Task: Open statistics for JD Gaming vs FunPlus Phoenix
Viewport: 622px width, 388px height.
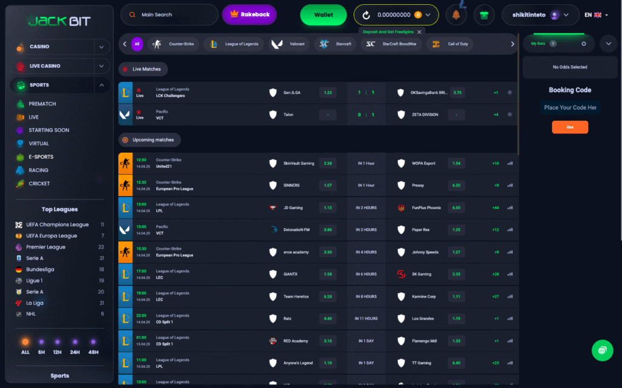Action: pyautogui.click(x=510, y=207)
